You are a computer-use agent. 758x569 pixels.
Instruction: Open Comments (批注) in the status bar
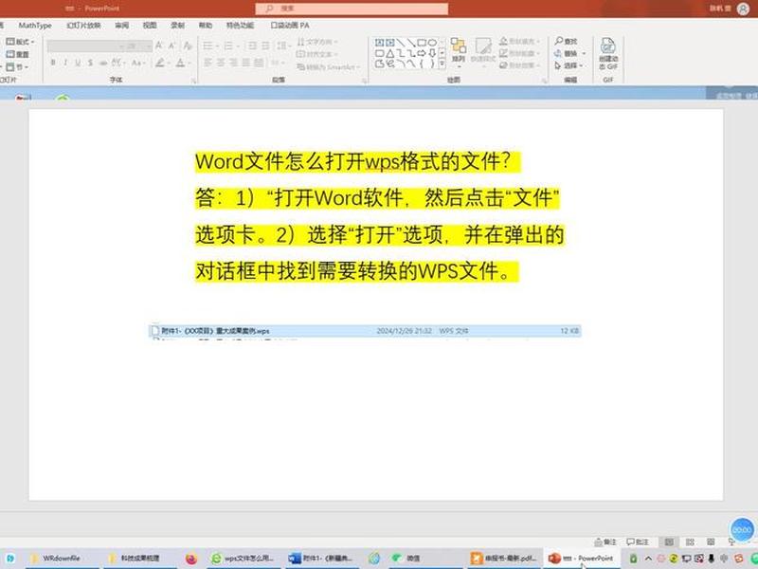638,541
